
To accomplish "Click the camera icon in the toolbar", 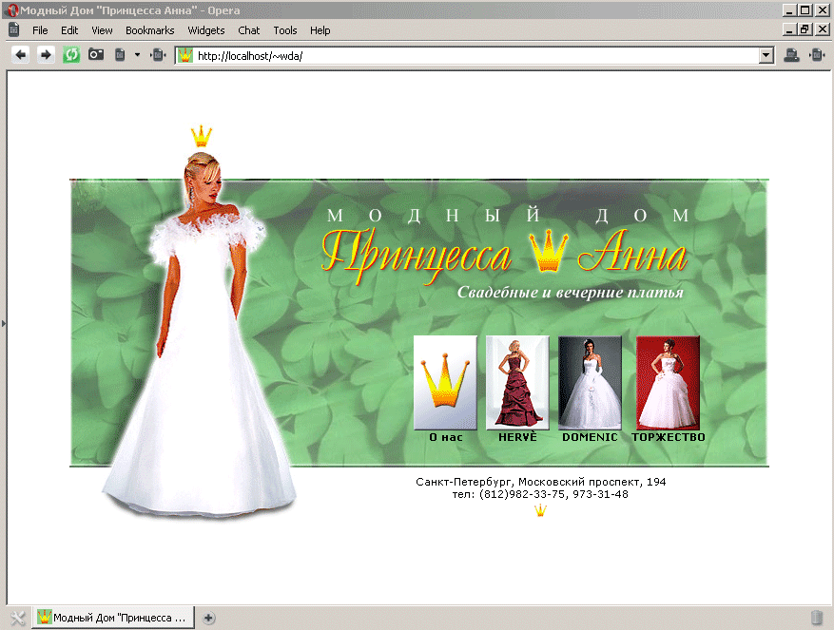I will point(96,54).
